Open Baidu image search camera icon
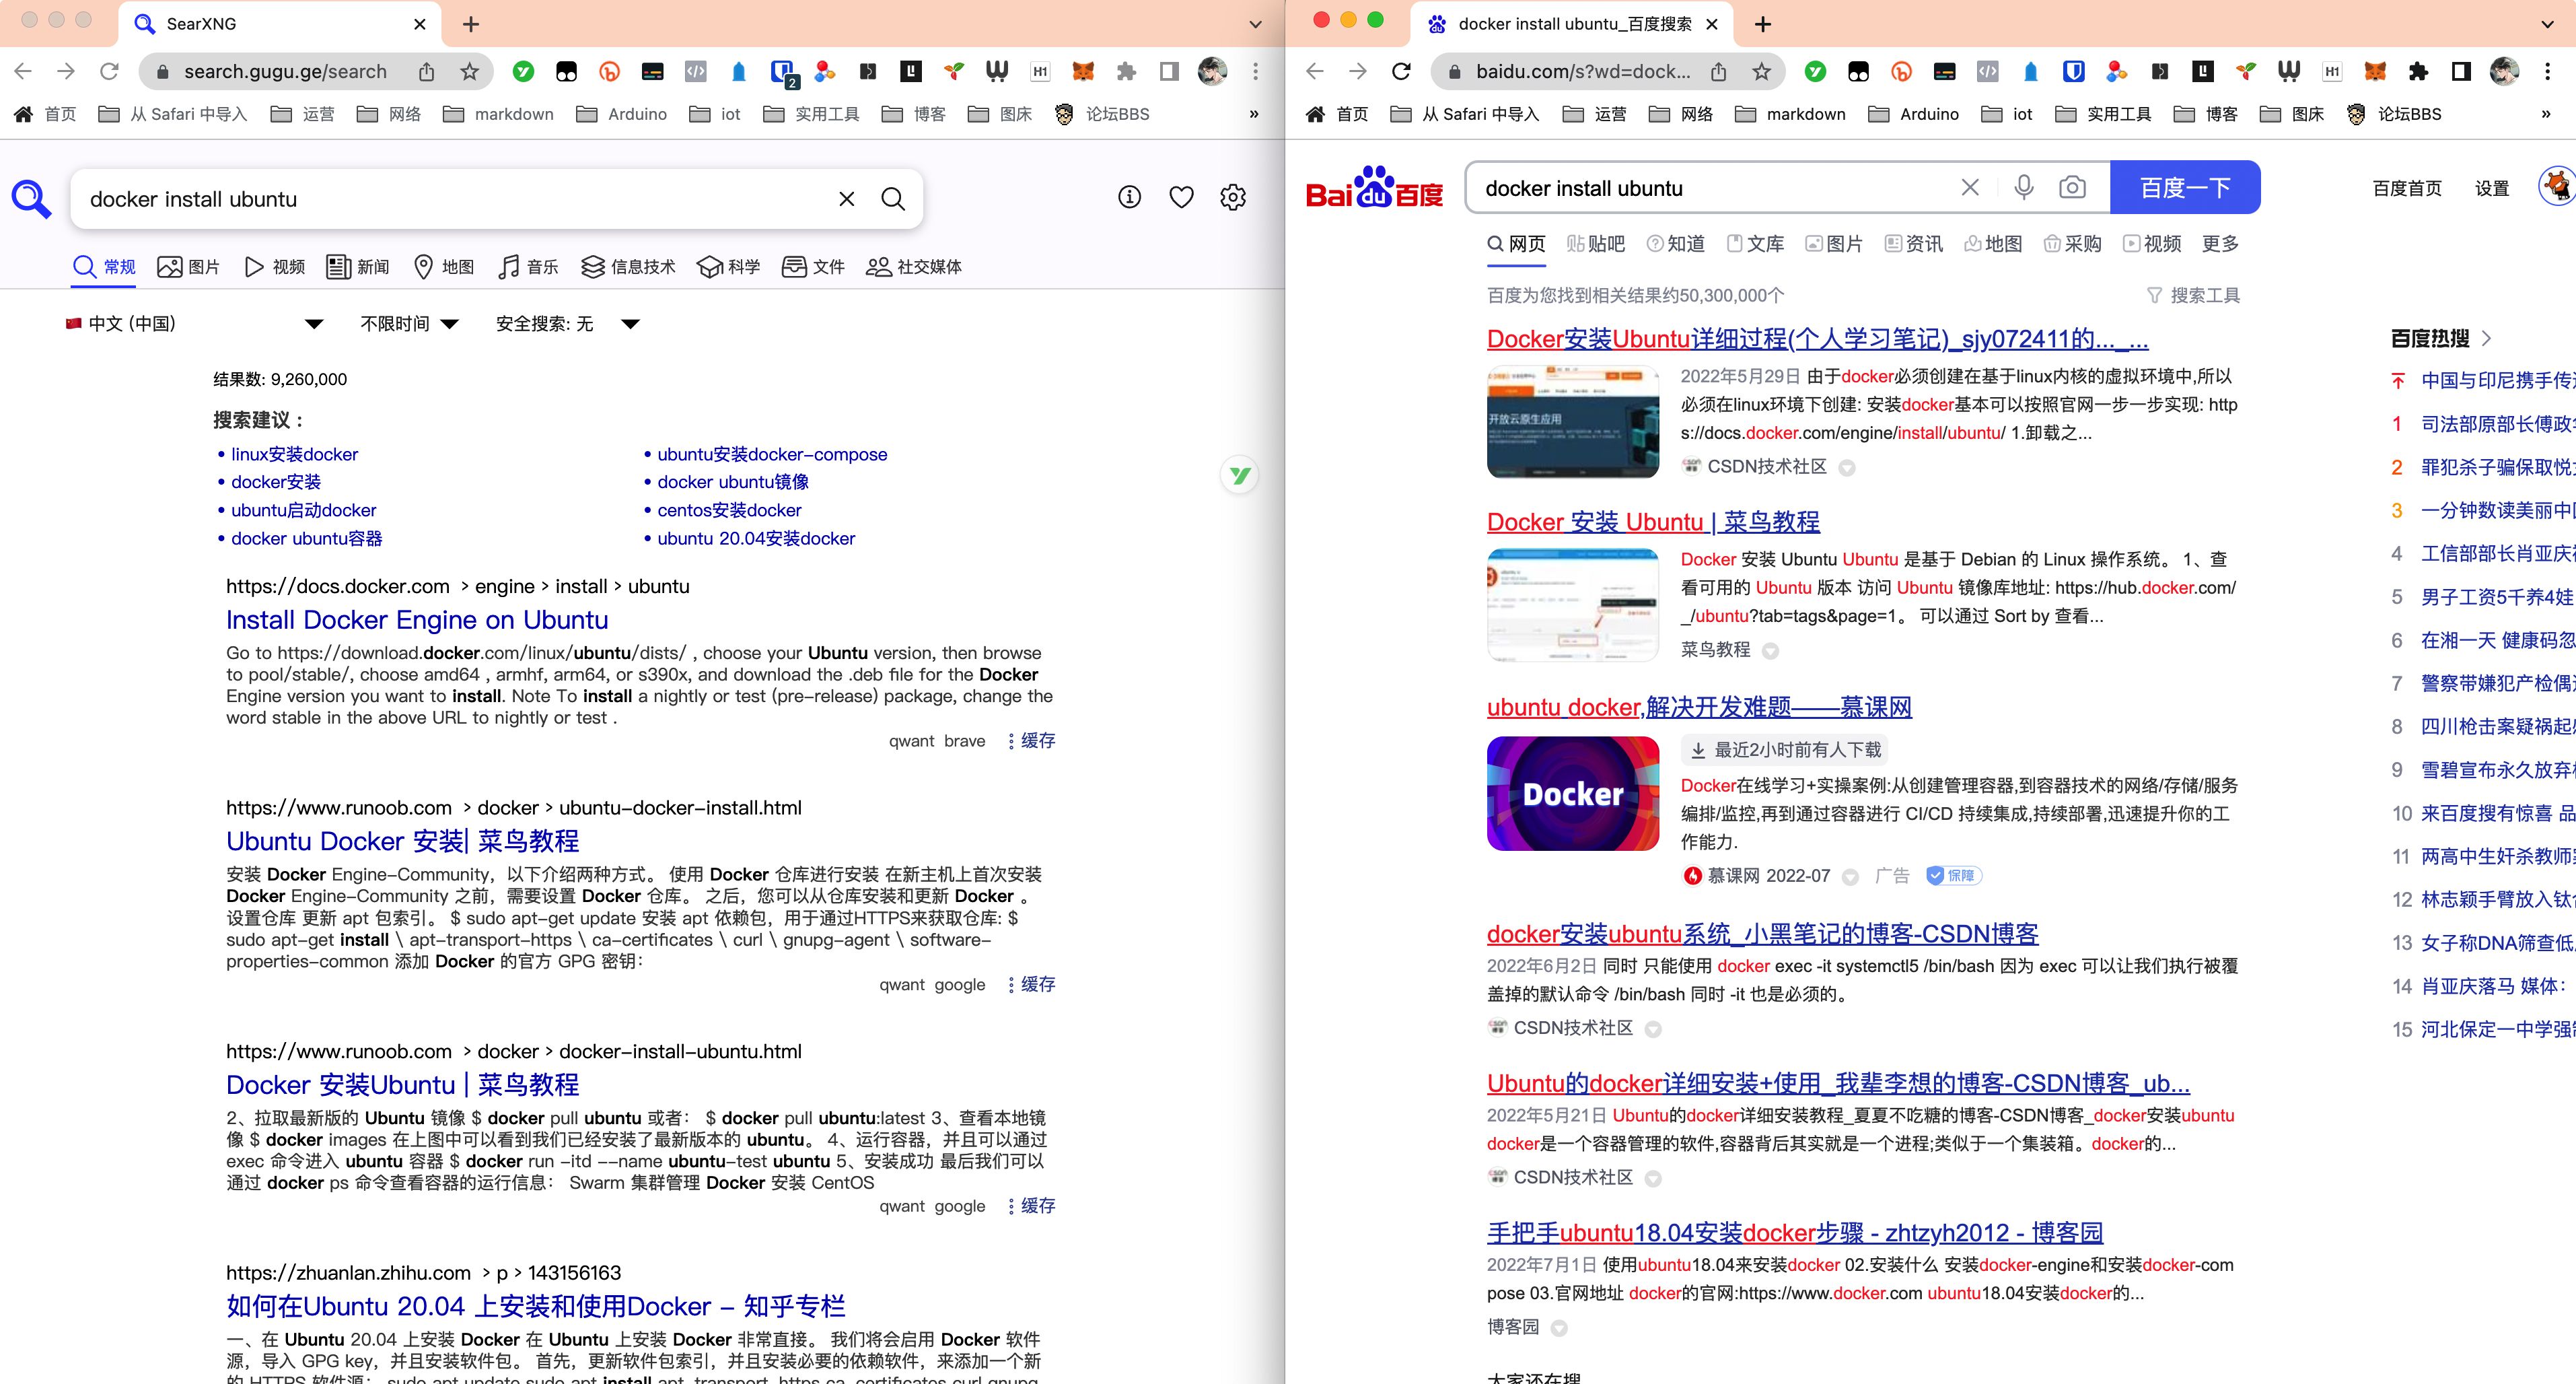2576x1384 pixels. tap(2072, 187)
